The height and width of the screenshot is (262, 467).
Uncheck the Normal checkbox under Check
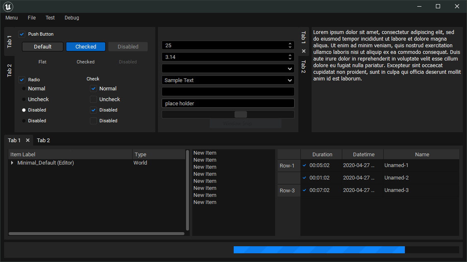point(94,89)
